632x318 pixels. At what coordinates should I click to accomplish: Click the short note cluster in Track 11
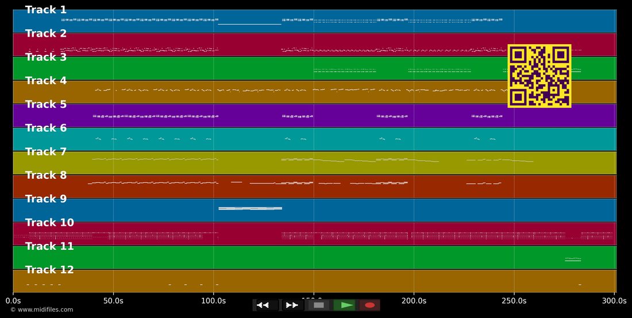(573, 260)
